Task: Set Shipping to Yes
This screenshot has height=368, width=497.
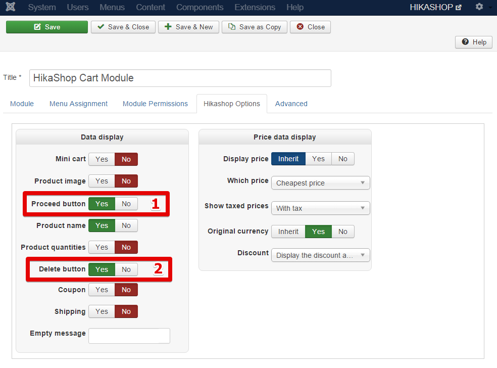Action: [102, 311]
